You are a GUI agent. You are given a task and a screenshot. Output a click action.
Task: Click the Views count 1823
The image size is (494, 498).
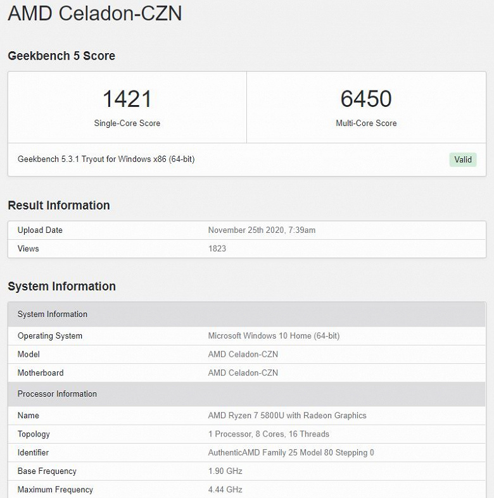tap(217, 249)
